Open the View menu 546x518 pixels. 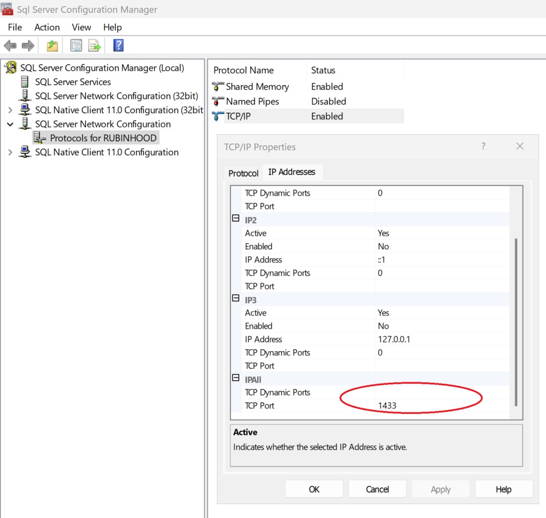coord(82,27)
